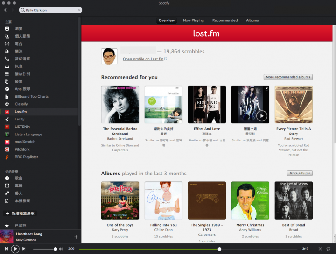Viewport: 336px width, 254px height.
Task: Open the Local Files sidebar icon
Action: pos(7,201)
